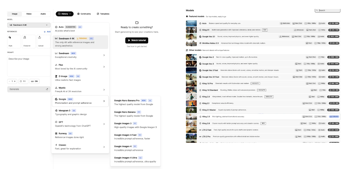The height and width of the screenshot is (171, 346).
Task: Switch to the Video tab
Action: pos(29,14)
